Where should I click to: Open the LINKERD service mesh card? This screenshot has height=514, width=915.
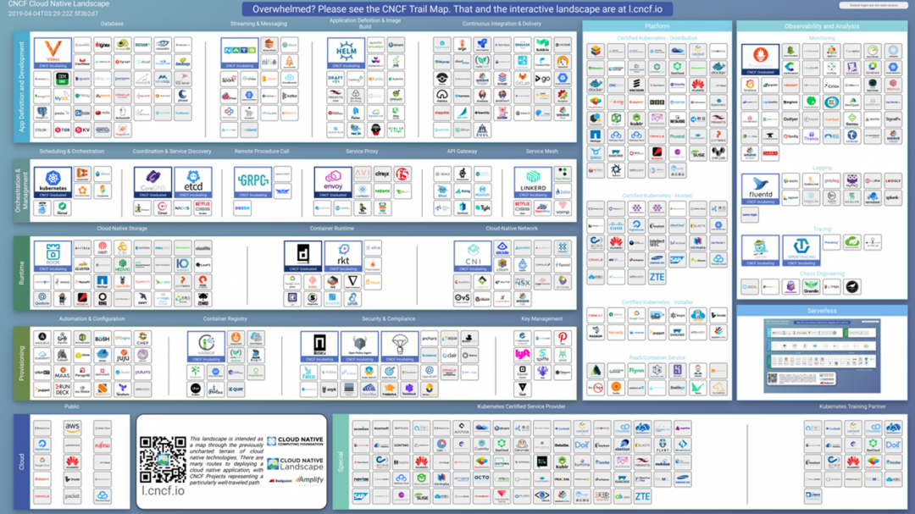tap(533, 182)
